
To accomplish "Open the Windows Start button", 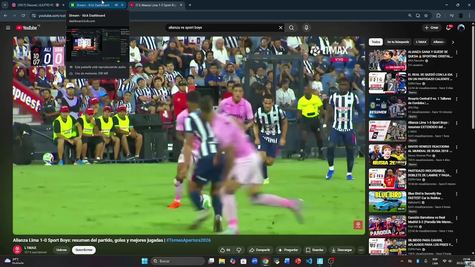I will coord(144,261).
